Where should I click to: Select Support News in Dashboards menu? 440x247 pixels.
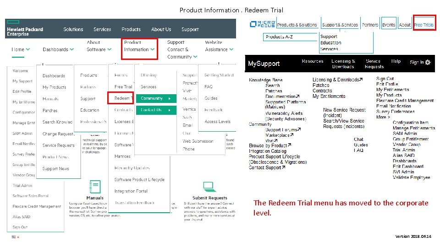click(55, 169)
